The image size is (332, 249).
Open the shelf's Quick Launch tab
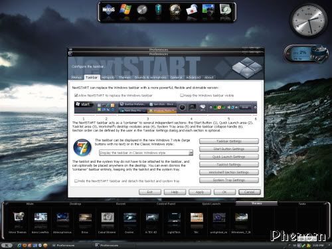click(x=211, y=204)
